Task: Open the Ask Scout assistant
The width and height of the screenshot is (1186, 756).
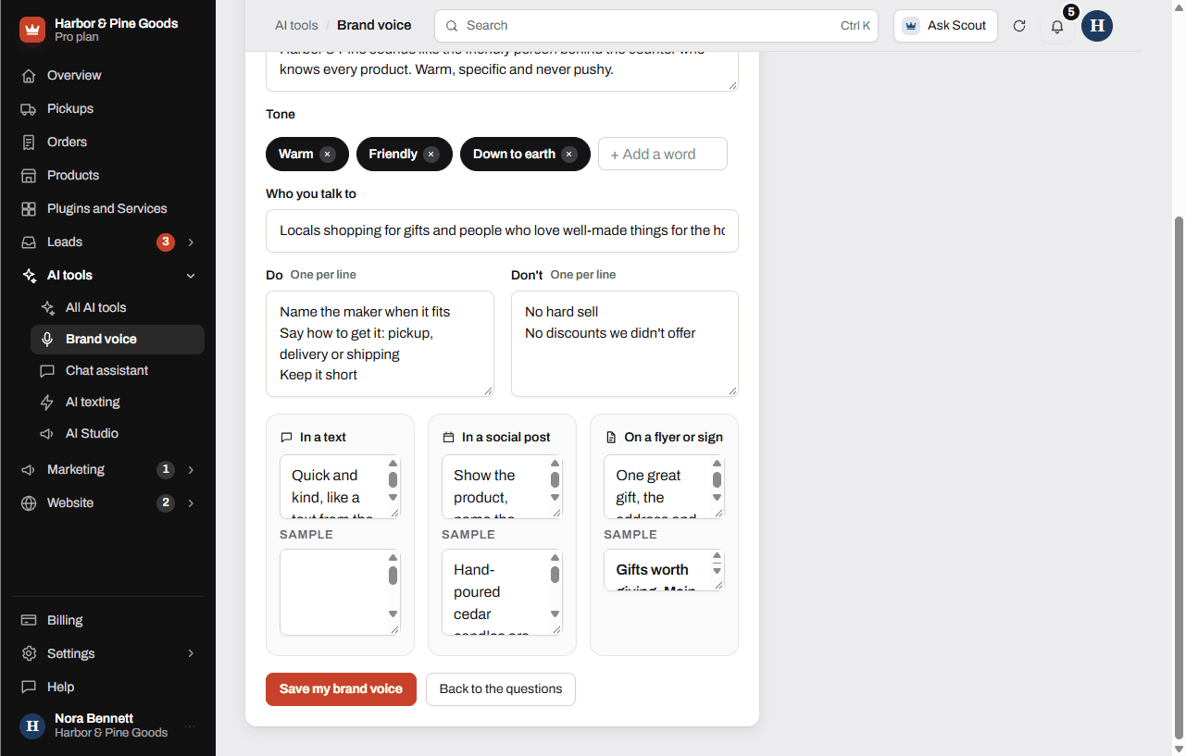Action: click(x=945, y=26)
